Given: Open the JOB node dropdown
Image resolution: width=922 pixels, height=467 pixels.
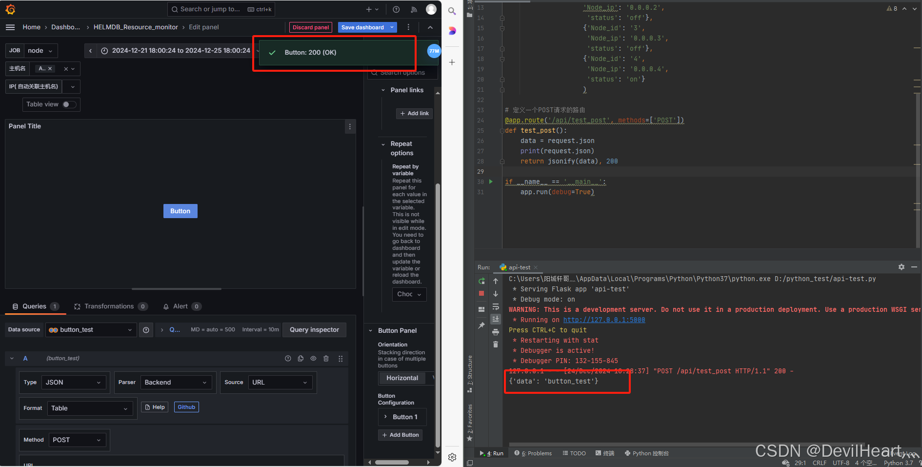Looking at the screenshot, I should pos(41,51).
